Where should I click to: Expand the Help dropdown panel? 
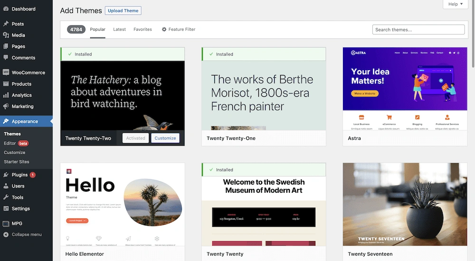[x=455, y=4]
